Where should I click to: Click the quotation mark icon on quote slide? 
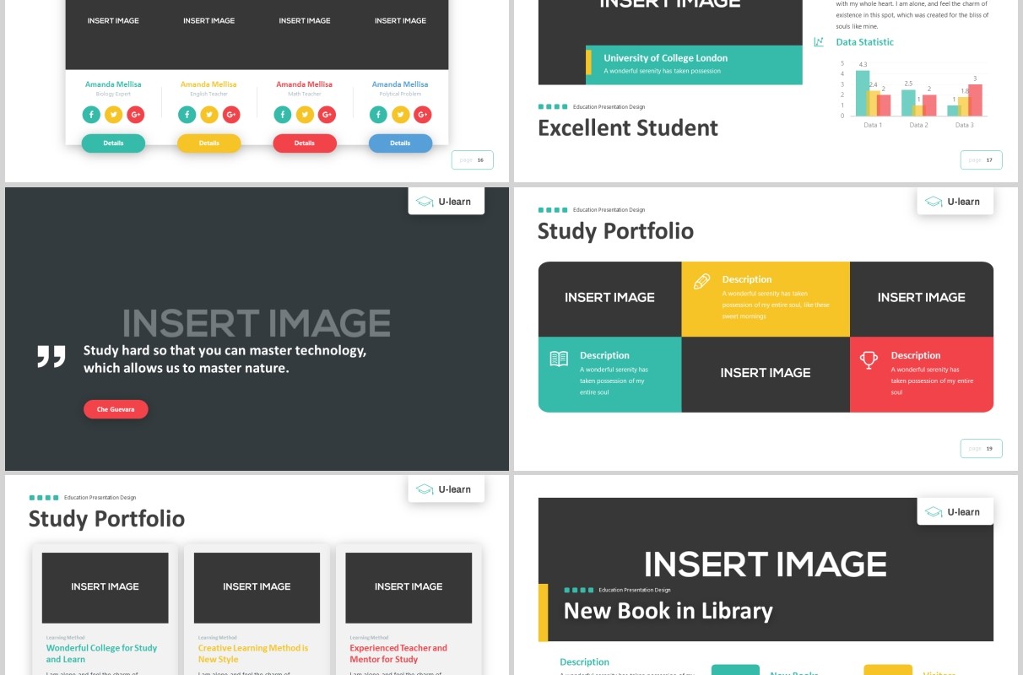[x=51, y=356]
